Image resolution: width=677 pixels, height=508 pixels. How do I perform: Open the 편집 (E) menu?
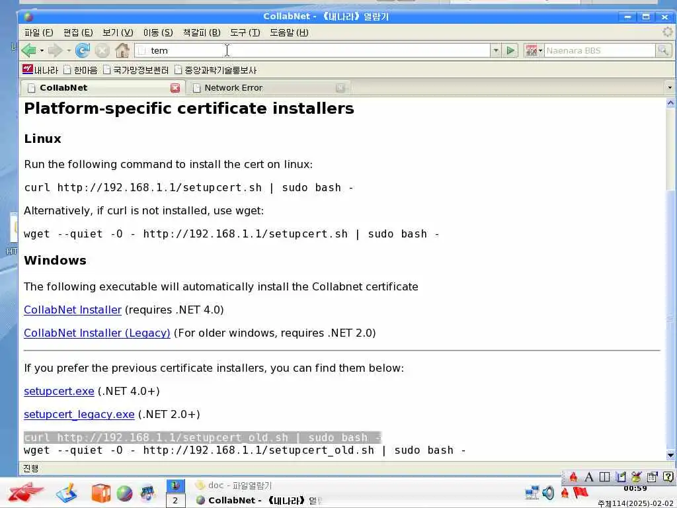tap(78, 32)
